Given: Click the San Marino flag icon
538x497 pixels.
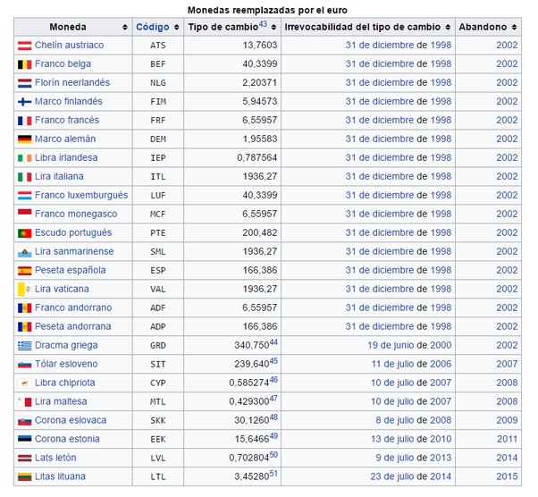Looking at the screenshot, I should pyautogui.click(x=25, y=252).
